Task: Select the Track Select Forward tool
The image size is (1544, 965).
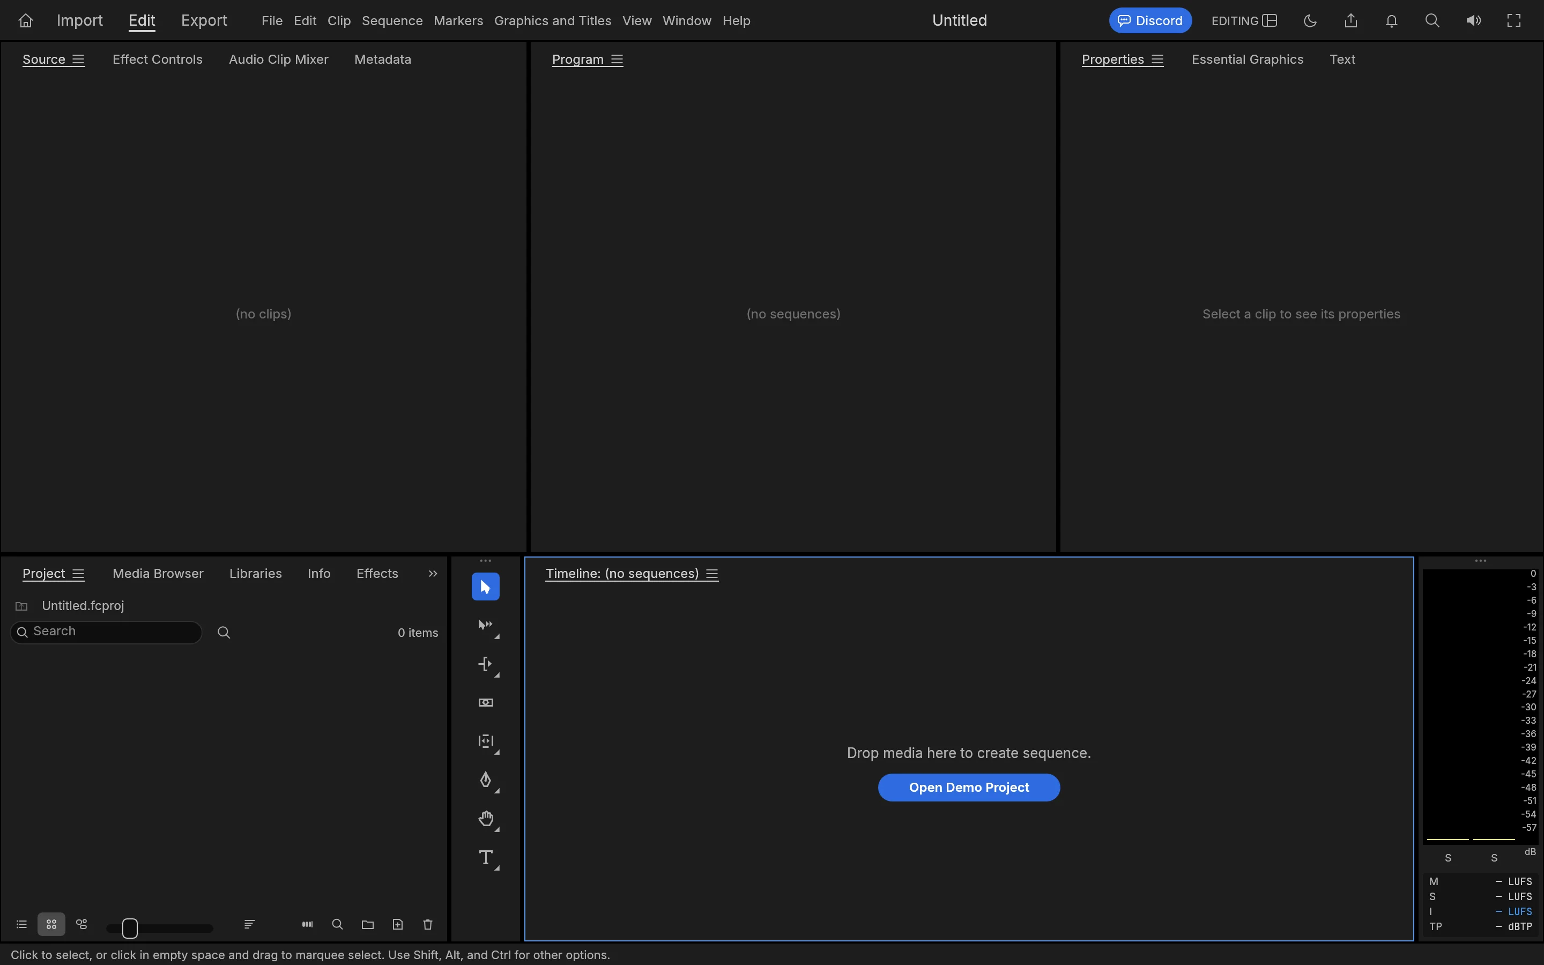Action: pos(486,626)
